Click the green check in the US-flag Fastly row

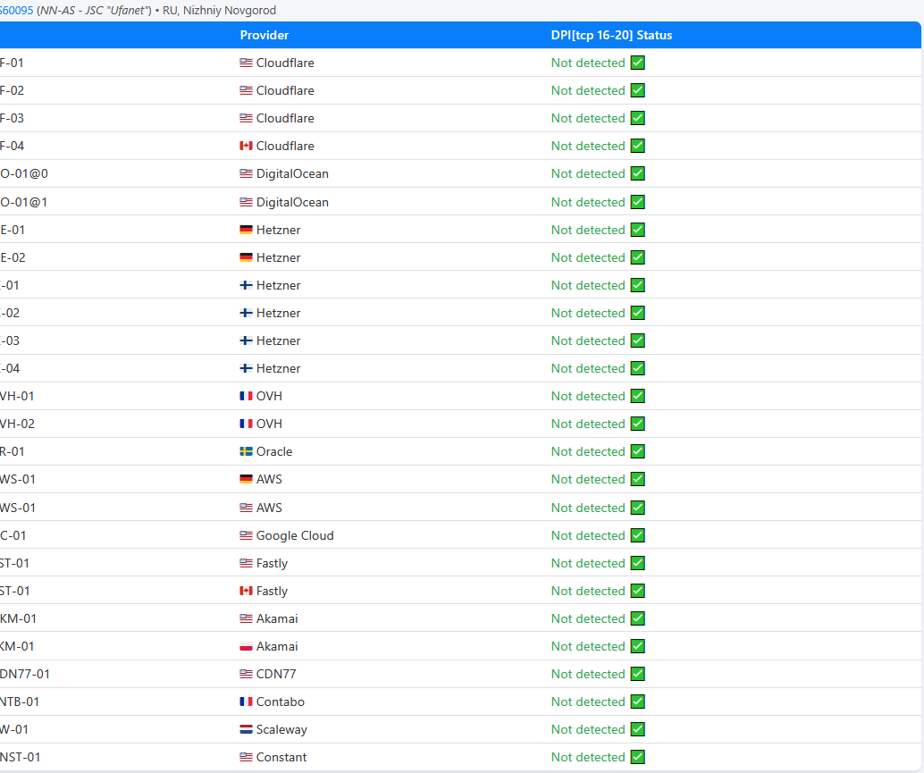pyautogui.click(x=638, y=563)
